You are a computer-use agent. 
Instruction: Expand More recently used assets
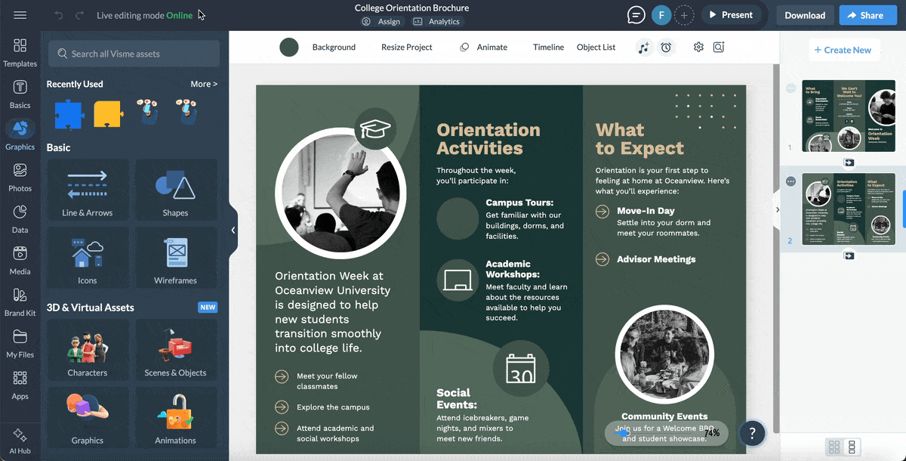[x=204, y=84]
